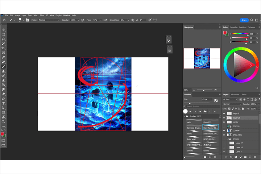
Task: Select the Healing Brush tool
Action: pos(3,62)
